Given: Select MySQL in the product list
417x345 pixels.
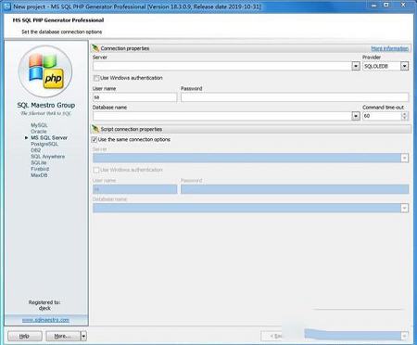Looking at the screenshot, I should pyautogui.click(x=39, y=125).
